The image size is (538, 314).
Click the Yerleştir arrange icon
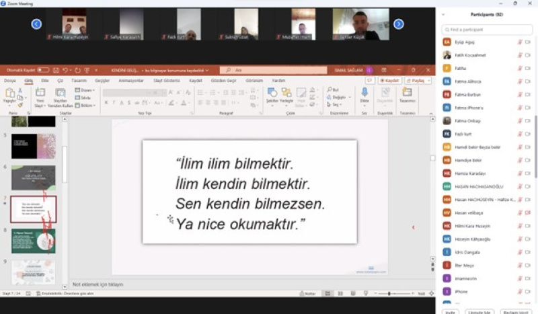click(286, 92)
